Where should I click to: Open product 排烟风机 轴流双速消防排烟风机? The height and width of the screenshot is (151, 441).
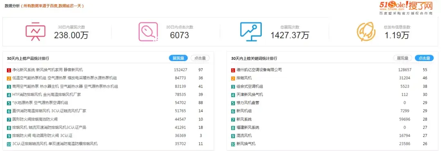(x=49, y=127)
